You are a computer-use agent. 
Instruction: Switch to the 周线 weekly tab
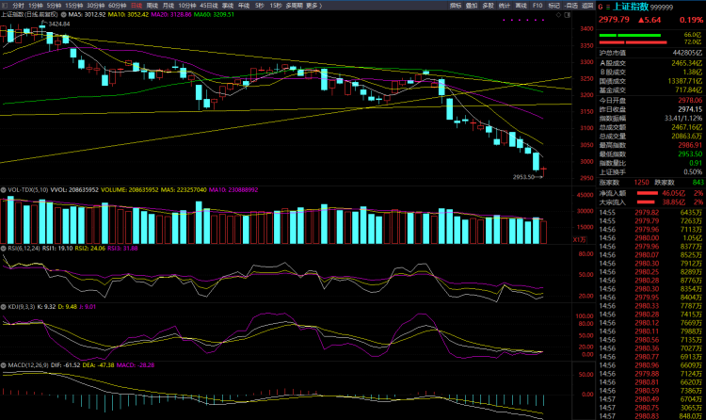[x=152, y=5]
